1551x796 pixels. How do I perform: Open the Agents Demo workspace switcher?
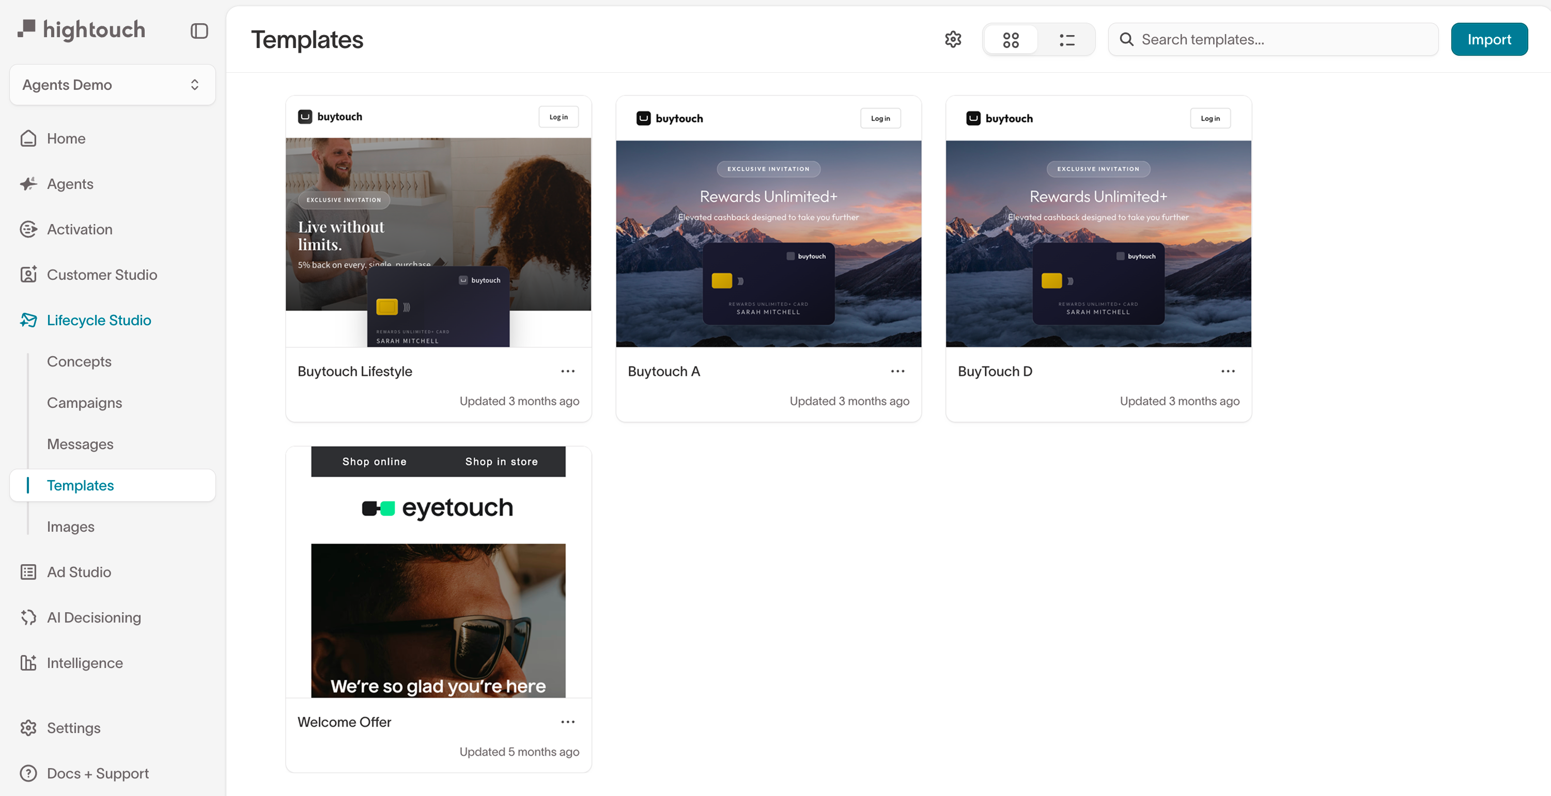coord(113,85)
